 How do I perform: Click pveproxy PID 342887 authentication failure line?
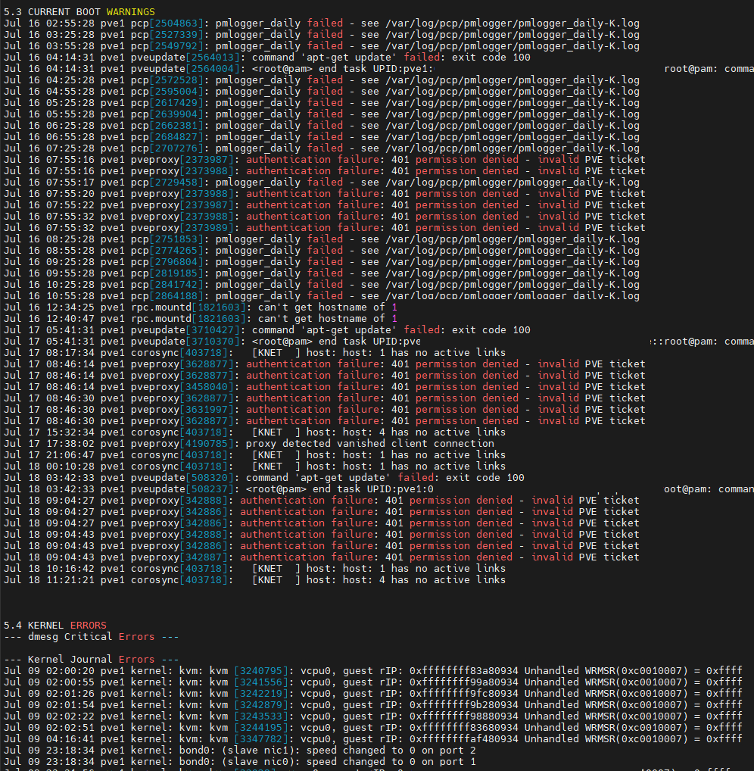322,557
